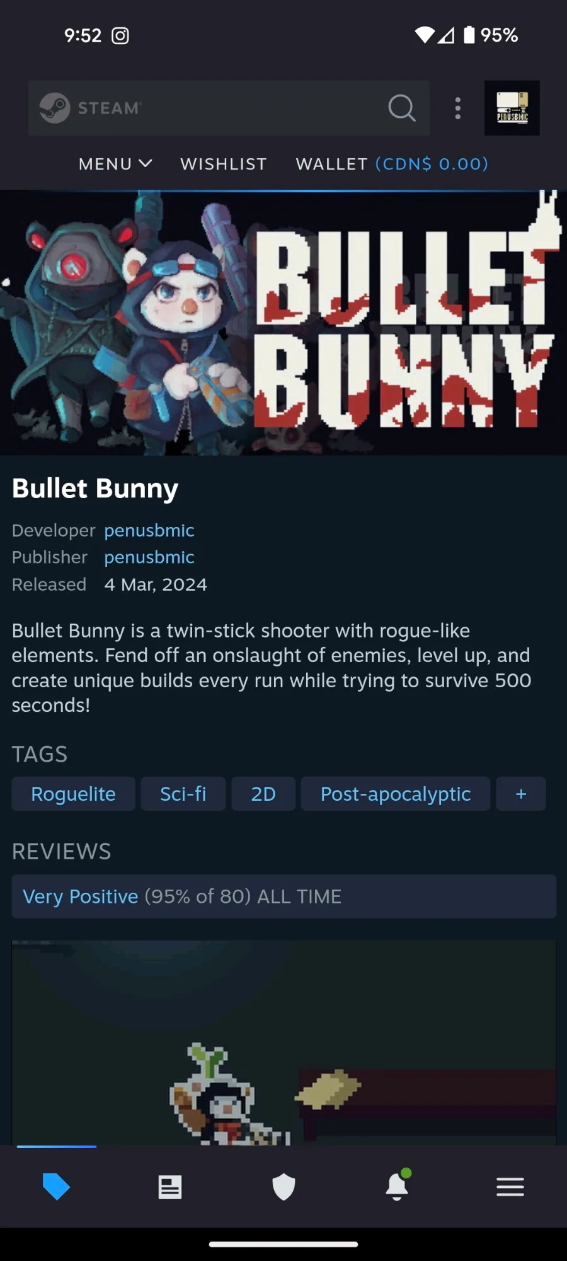Expand the MENU dropdown
The width and height of the screenshot is (567, 1261).
[x=115, y=164]
